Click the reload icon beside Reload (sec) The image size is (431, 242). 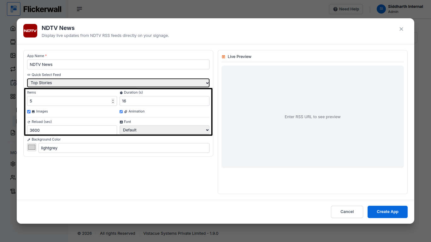29,122
